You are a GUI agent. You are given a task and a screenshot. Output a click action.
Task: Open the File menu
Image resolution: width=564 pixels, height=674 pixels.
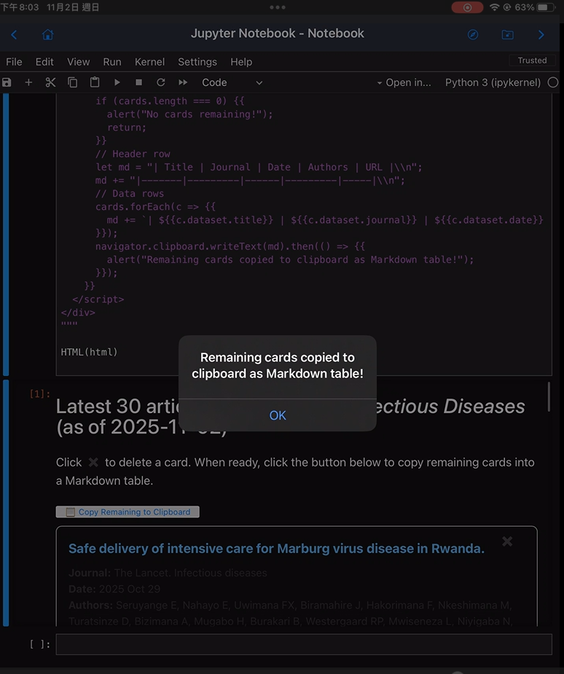[14, 62]
